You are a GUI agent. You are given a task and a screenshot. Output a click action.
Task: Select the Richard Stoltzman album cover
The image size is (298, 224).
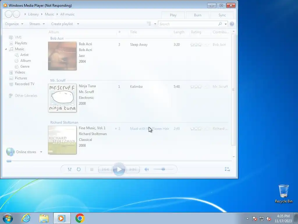(x=62, y=140)
